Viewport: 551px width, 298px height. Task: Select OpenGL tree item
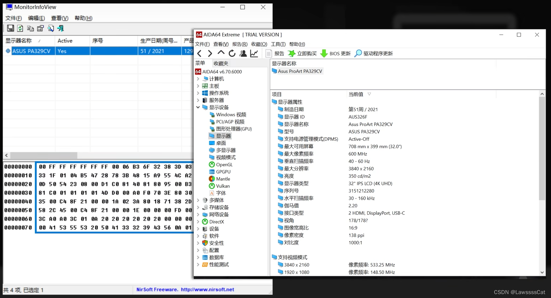click(x=221, y=165)
